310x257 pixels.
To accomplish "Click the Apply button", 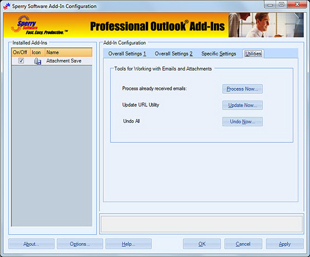I will coord(285,244).
